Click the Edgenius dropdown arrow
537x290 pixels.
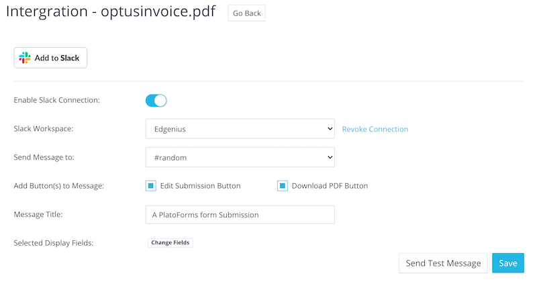pyautogui.click(x=330, y=129)
